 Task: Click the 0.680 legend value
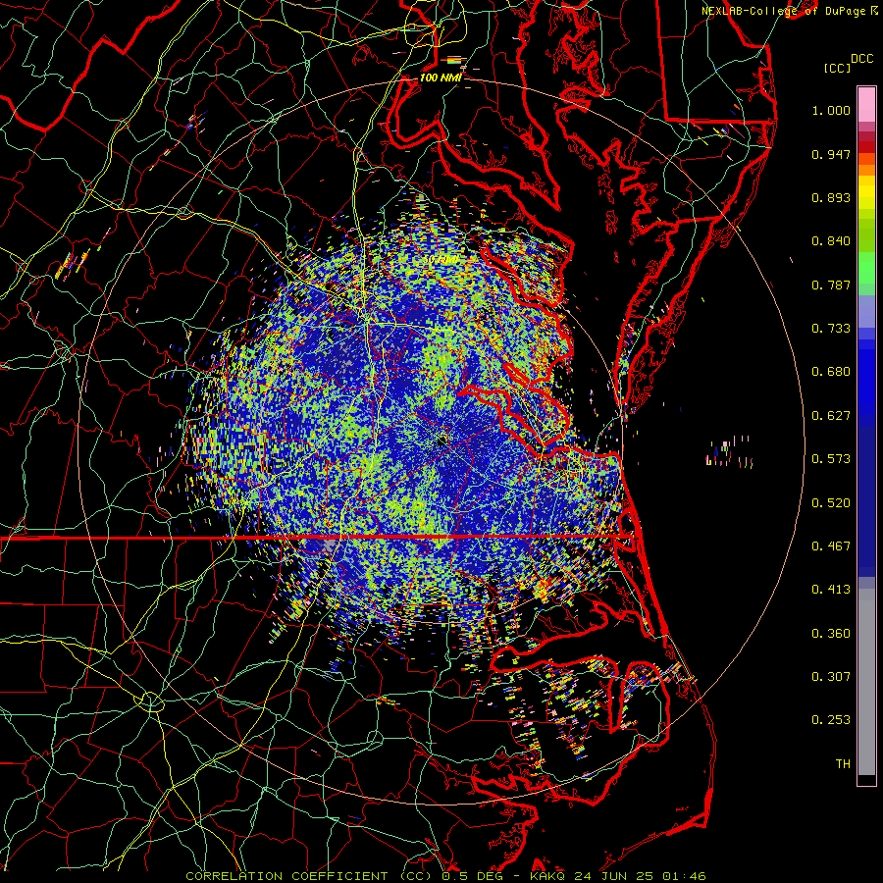pyautogui.click(x=831, y=372)
